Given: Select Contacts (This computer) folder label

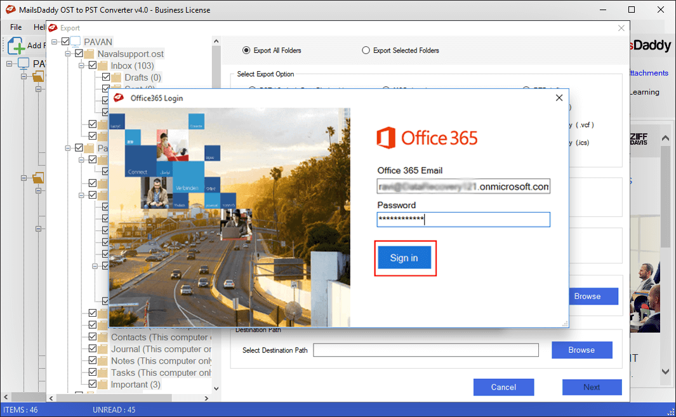Looking at the screenshot, I should point(161,337).
